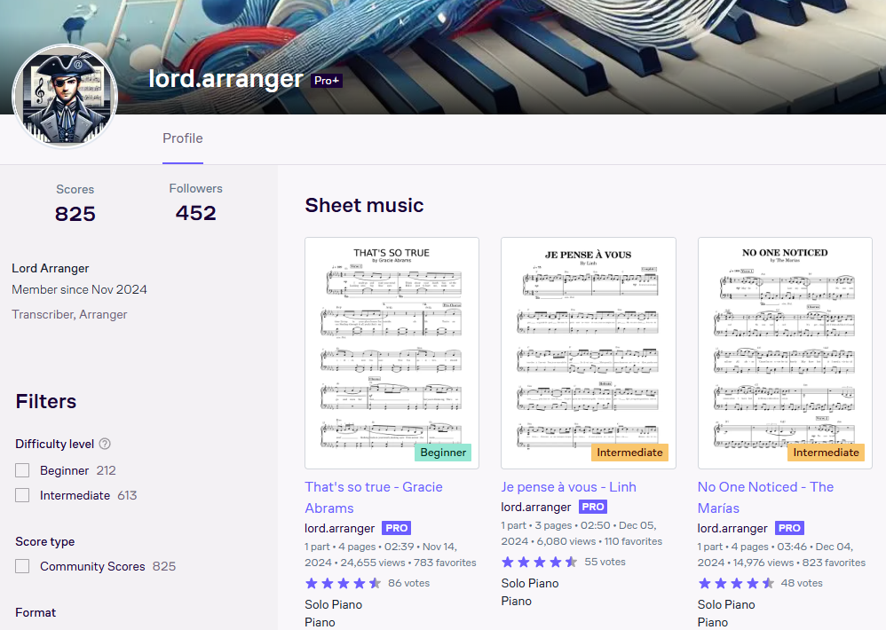Check the Intermediate difficulty filter

22,495
